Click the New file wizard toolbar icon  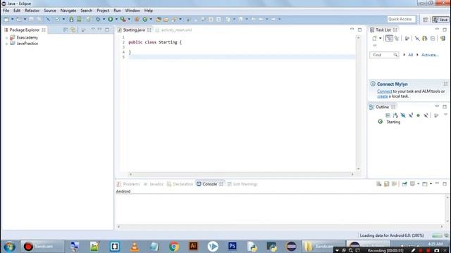pos(6,19)
